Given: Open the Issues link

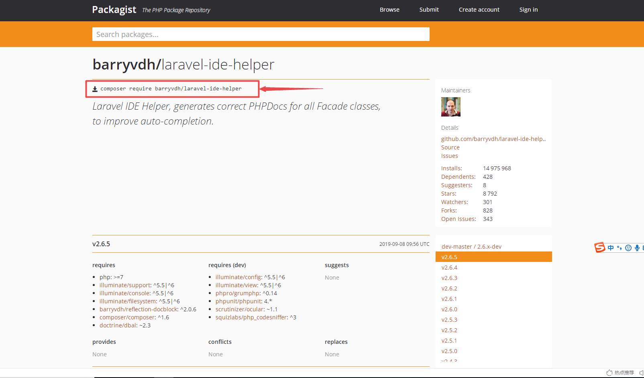Looking at the screenshot, I should coord(449,156).
